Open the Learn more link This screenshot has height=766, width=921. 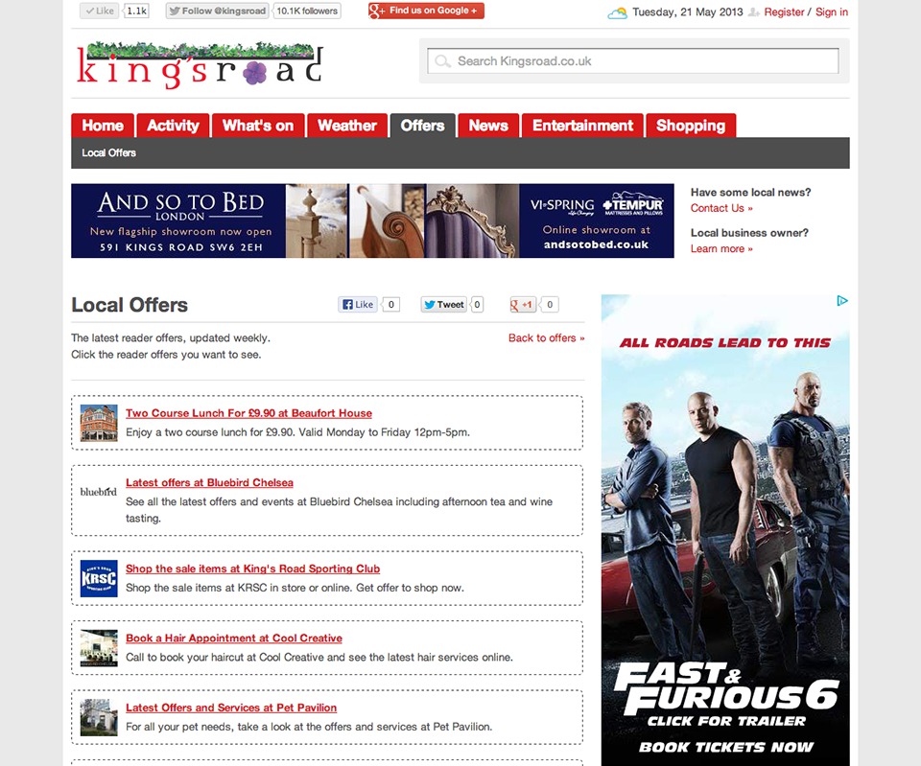[721, 248]
